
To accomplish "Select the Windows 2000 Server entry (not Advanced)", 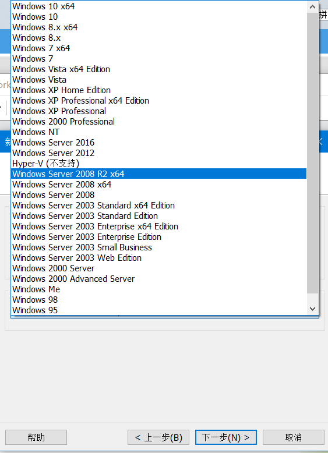I will click(158, 268).
